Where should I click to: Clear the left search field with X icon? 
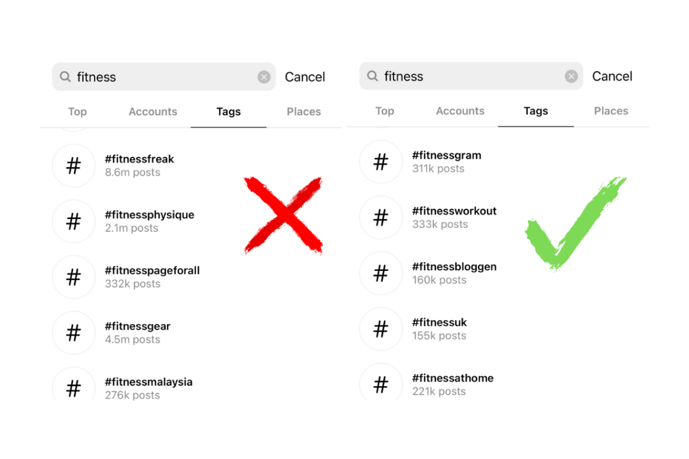tap(264, 77)
